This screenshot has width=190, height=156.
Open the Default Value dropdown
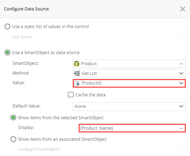129,106
